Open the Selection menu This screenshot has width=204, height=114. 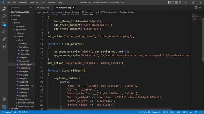click(x=23, y=3)
